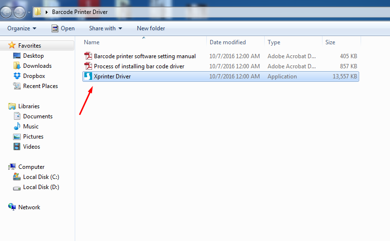Click the Application type cell of Xprinter Driver

click(x=282, y=76)
